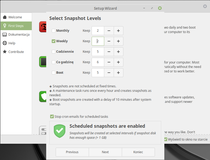Screen dimensions: 210x160
Task: Click the green chip driver manager icon
Action: pyautogui.click(x=43, y=62)
